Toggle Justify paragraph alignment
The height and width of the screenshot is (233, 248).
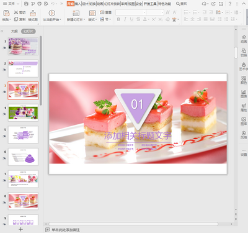tap(206, 19)
